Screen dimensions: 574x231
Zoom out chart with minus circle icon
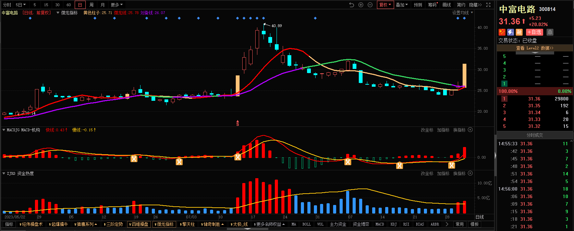tap(370, 5)
